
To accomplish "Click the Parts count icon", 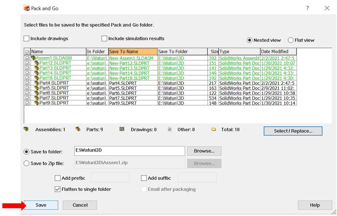I will 78,129.
